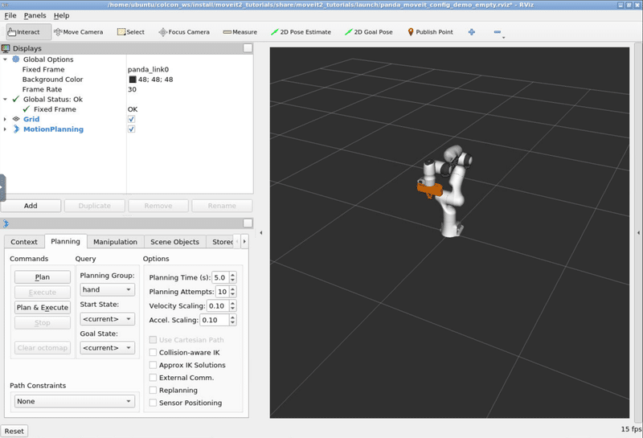Click the blue minus remove-tool icon

point(497,32)
